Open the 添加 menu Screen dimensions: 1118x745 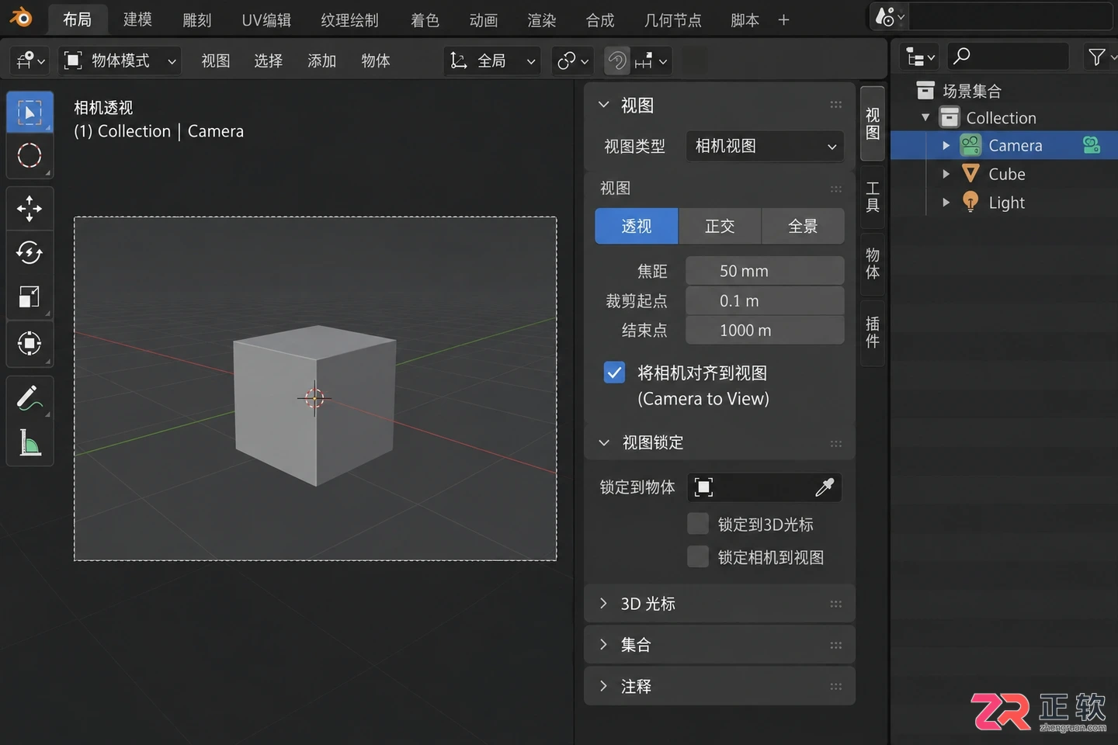click(321, 61)
